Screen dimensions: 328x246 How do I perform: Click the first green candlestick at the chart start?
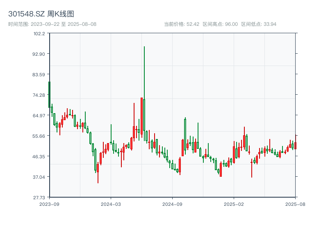[x=49, y=95]
